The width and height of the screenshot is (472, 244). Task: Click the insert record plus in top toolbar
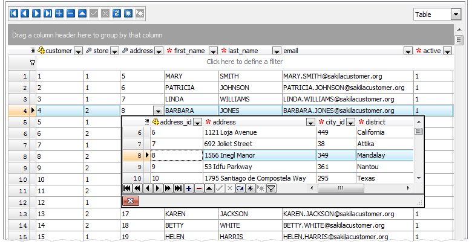(59, 13)
